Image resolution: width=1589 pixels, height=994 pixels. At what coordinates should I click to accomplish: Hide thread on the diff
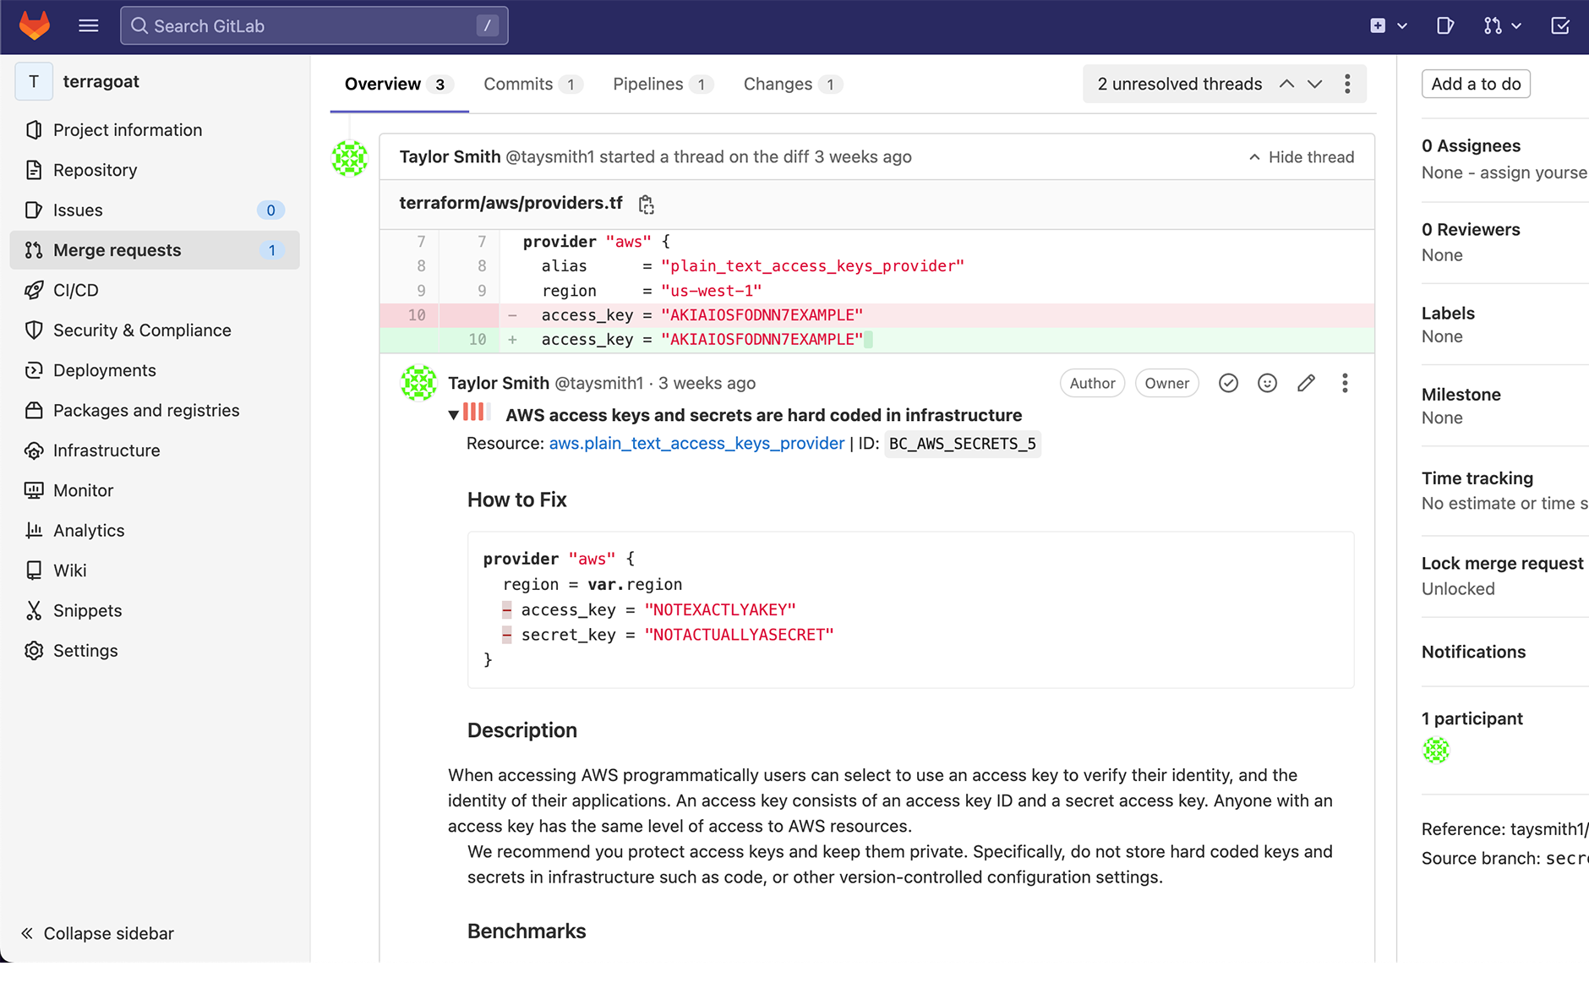coord(1302,157)
